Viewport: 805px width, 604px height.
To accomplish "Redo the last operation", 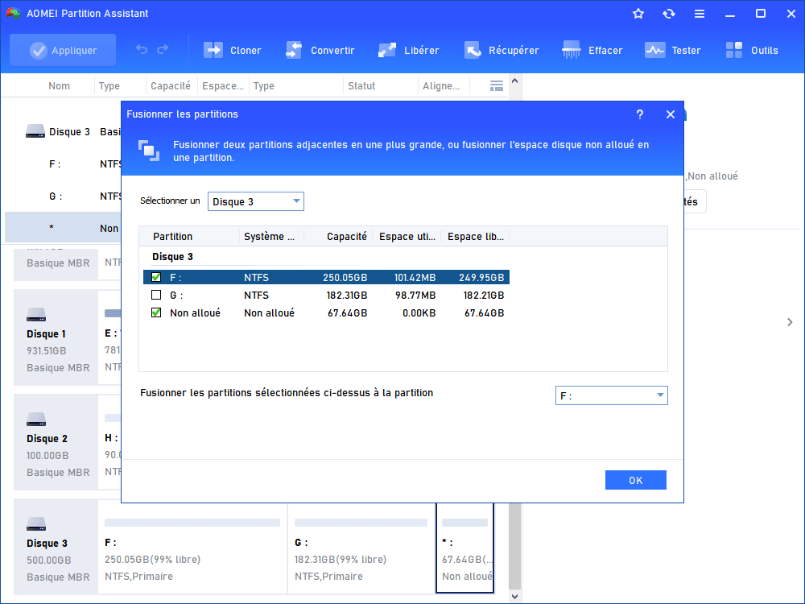I will click(x=163, y=50).
